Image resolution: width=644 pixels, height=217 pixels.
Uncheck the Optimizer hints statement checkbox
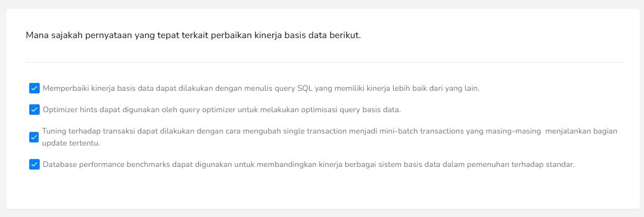34,110
